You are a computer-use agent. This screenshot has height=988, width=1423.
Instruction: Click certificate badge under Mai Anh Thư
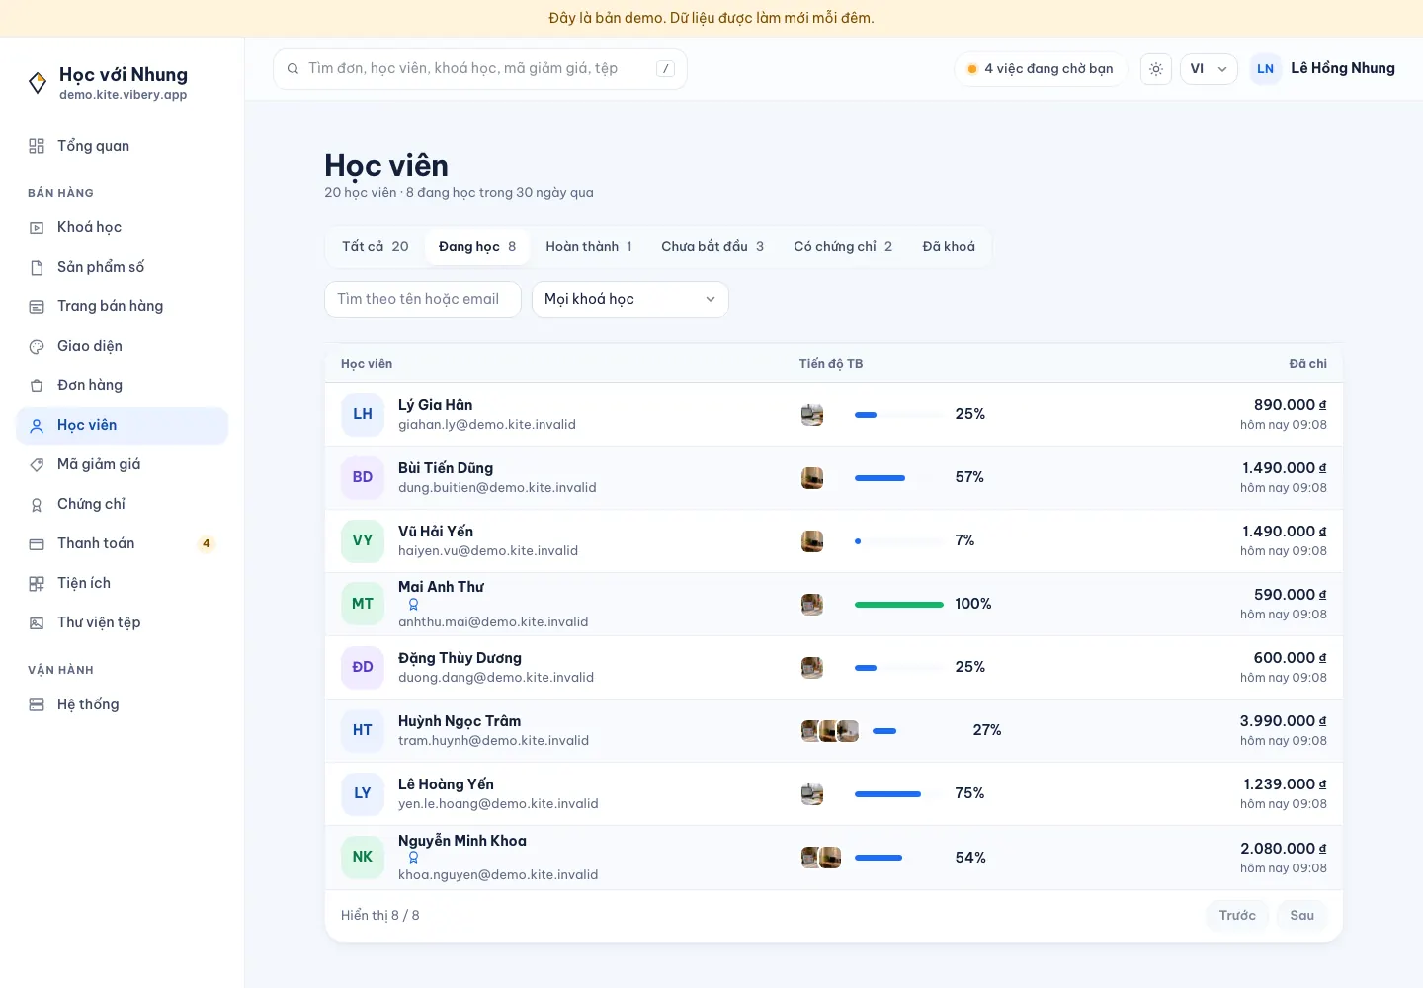[413, 604]
